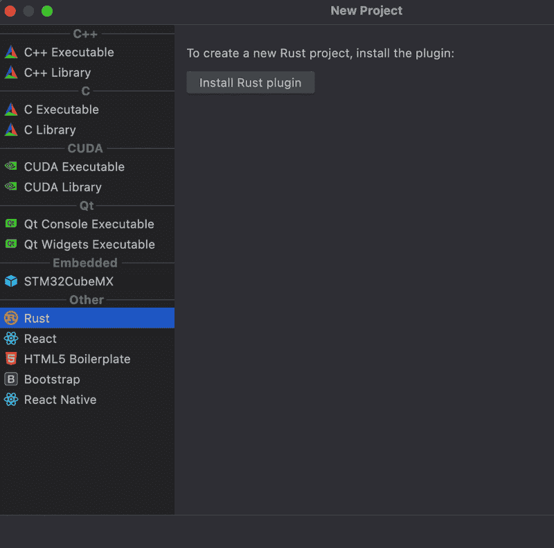Select C Executable project type

(87, 109)
